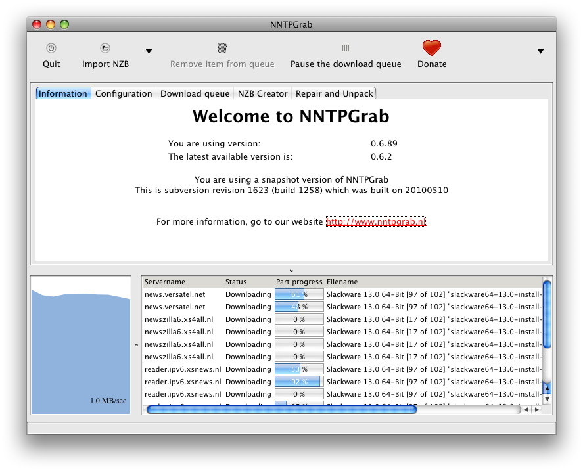Select the Repair and Unpack tab

click(334, 93)
